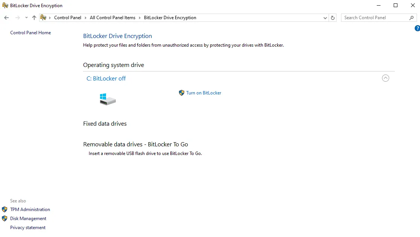Open the recent locations dropdown near navigation arrows
The width and height of the screenshot is (420, 237).
(26, 17)
